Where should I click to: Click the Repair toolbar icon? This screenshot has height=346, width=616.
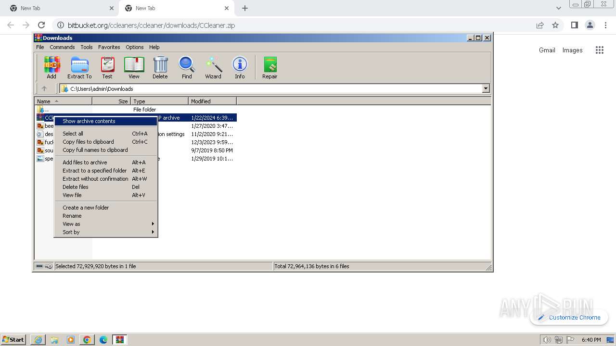(270, 68)
